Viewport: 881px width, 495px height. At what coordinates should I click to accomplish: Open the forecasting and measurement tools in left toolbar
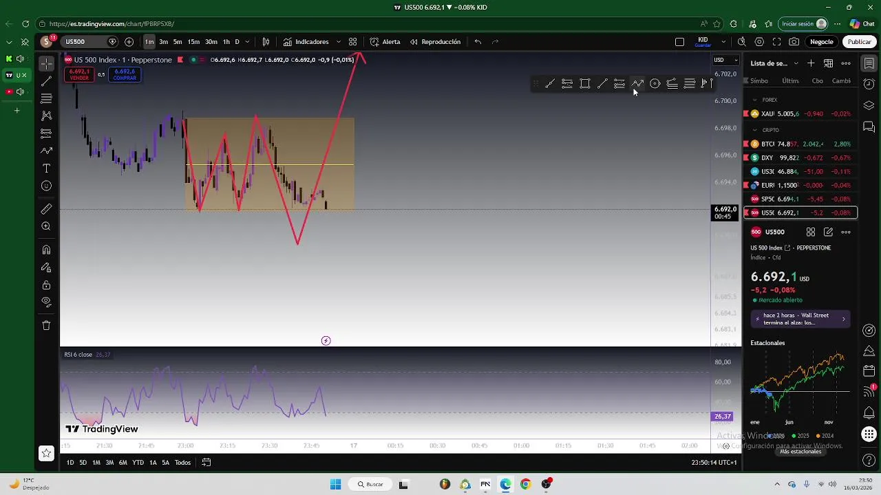46,133
